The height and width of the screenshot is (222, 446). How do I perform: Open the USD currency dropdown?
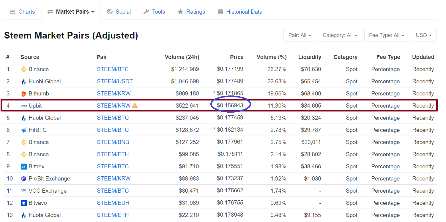tap(424, 35)
